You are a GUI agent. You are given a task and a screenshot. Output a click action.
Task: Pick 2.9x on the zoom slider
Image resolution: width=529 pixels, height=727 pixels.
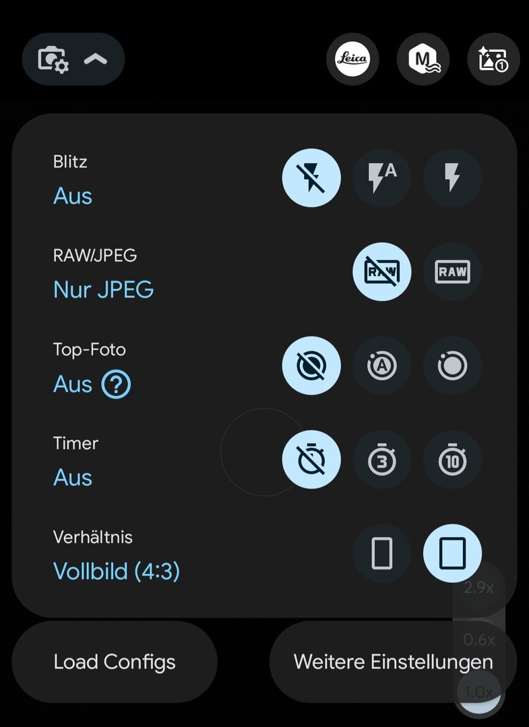479,588
